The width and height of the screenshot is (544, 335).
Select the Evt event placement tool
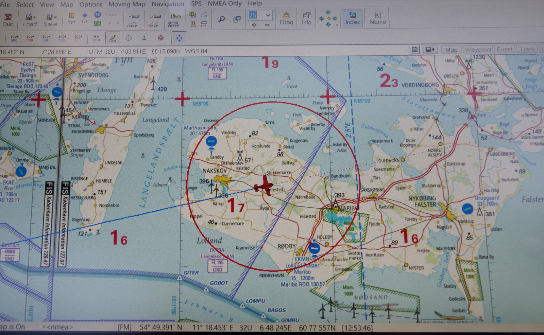(x=84, y=18)
